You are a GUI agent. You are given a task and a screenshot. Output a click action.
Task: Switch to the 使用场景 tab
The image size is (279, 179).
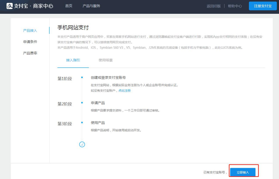[x=106, y=60]
